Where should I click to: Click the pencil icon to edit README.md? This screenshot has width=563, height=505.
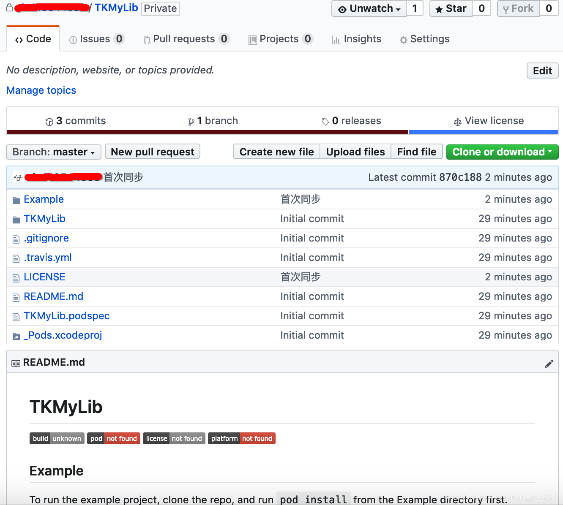pos(549,364)
